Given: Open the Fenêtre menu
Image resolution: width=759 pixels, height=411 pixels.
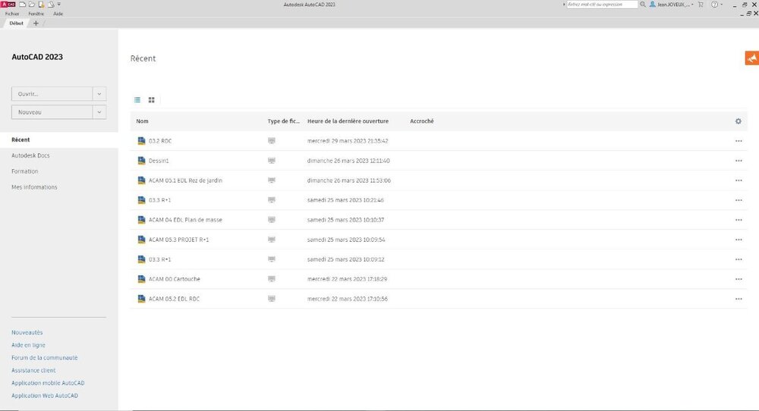Looking at the screenshot, I should point(36,14).
